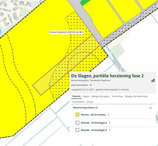The height and width of the screenshot is (146, 158).
Task: Open the yellow Wonen legend swatch
Action: [78, 115]
